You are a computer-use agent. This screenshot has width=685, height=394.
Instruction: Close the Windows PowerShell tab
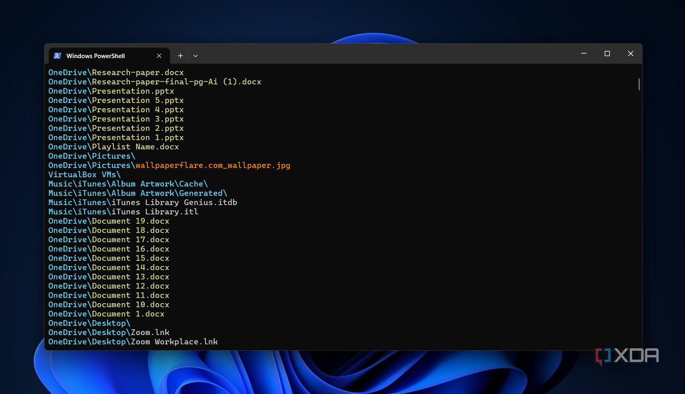(159, 56)
